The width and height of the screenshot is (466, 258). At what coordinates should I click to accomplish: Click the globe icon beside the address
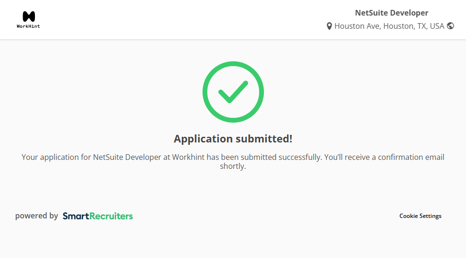pos(450,26)
